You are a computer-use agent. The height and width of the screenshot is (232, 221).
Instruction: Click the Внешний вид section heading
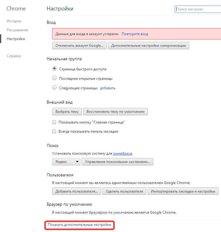coord(59,102)
